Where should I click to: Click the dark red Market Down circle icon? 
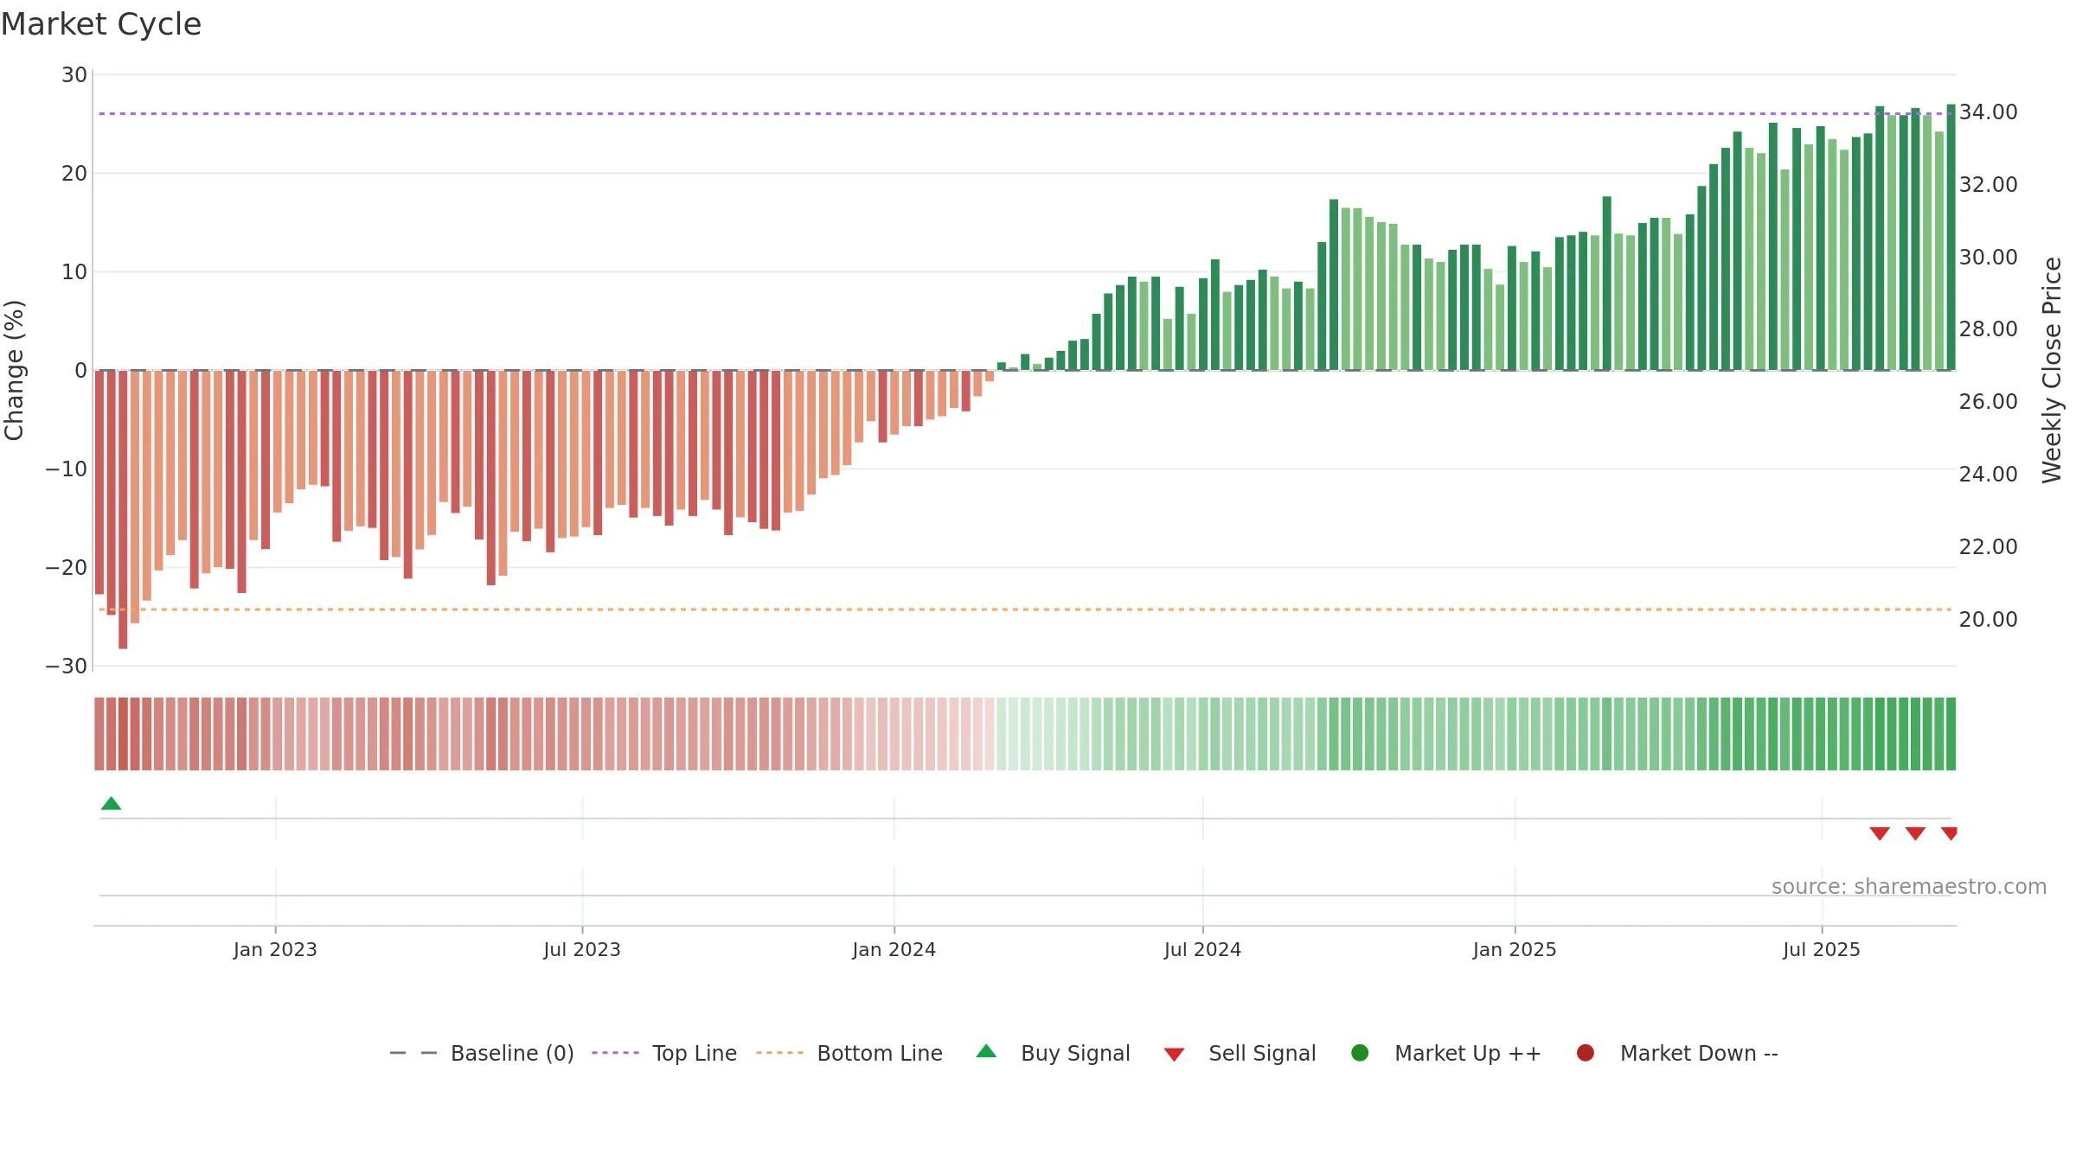point(1586,1053)
